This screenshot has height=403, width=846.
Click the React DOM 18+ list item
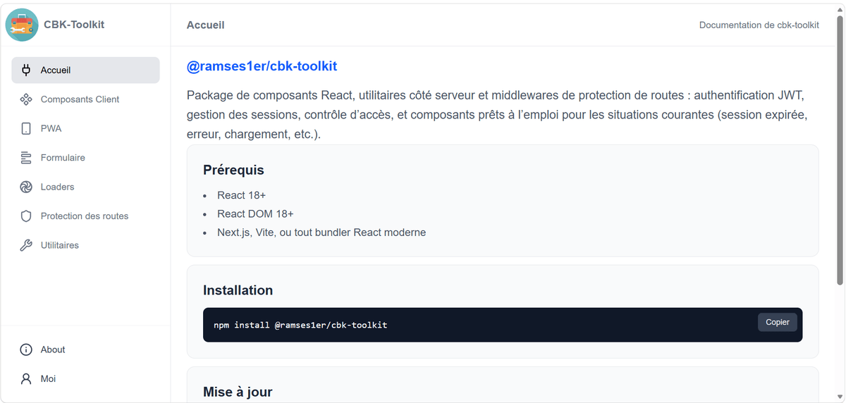coord(255,213)
